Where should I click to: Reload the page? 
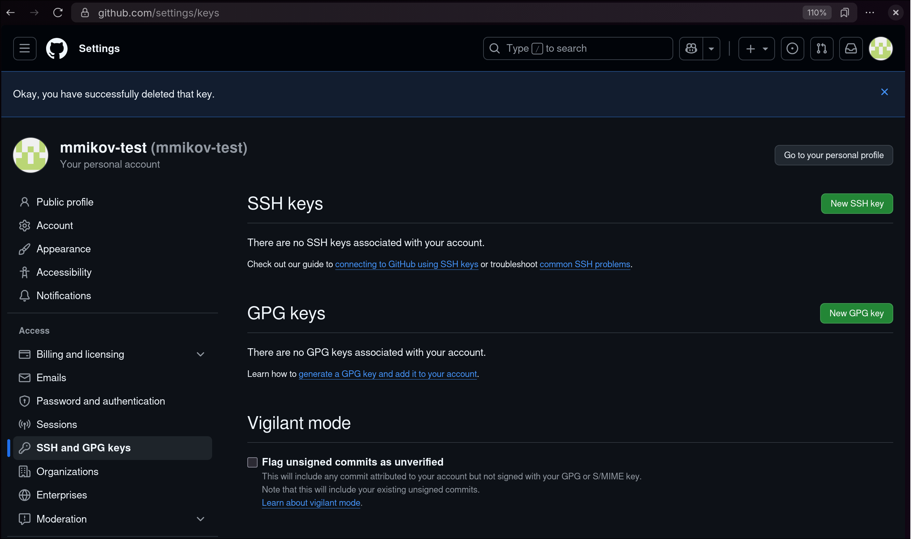point(58,13)
